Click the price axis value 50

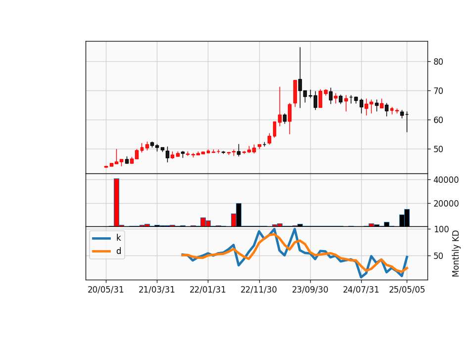438,149
